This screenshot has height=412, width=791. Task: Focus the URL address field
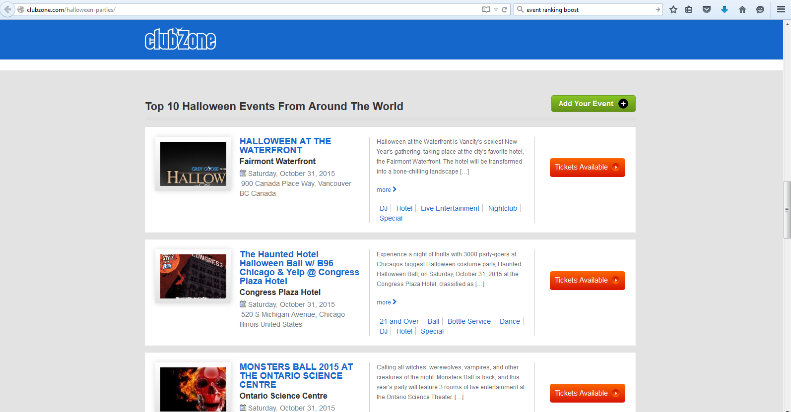pos(248,9)
